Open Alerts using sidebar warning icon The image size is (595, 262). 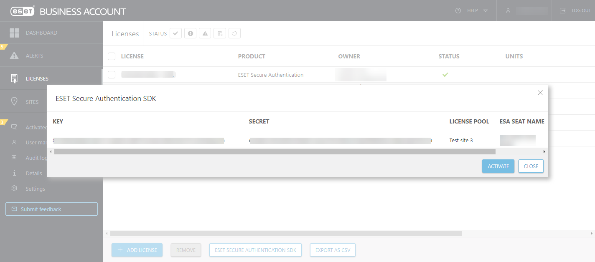(15, 55)
